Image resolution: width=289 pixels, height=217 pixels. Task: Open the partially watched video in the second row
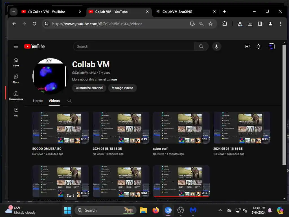pos(181,181)
